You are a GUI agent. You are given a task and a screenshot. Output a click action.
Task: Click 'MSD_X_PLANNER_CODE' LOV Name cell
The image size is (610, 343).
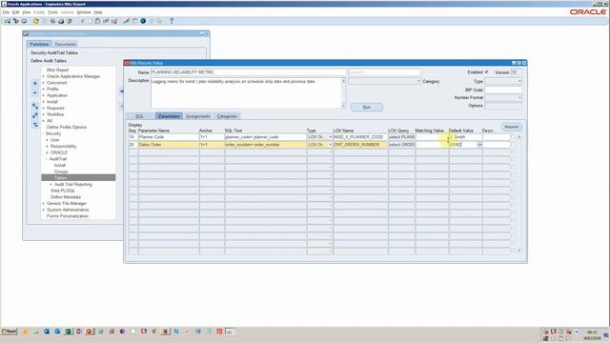[360, 137]
